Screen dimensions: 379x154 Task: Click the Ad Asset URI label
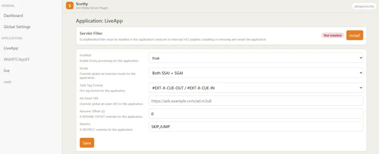click(x=89, y=98)
